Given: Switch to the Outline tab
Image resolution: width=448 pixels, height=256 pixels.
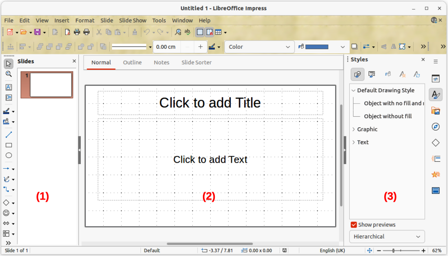Looking at the screenshot, I should click(x=132, y=63).
